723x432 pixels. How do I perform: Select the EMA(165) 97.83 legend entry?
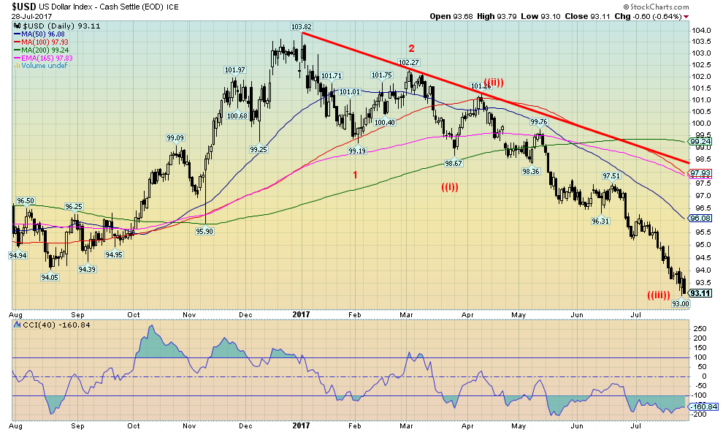[x=45, y=58]
